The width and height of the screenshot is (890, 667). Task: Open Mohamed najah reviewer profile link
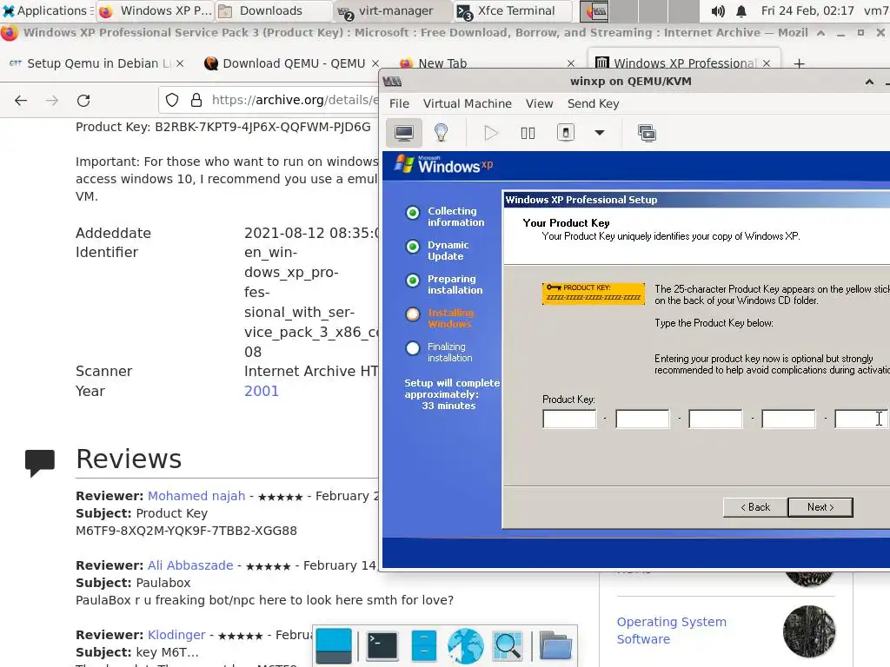196,496
